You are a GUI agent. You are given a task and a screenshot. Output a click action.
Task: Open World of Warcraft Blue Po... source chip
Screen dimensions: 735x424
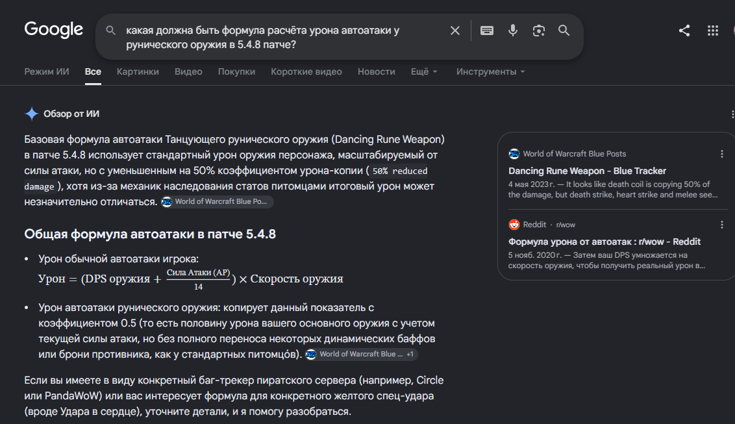[x=217, y=201]
